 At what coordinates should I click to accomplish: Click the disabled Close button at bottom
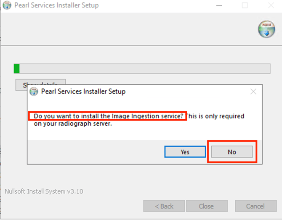click(x=206, y=206)
